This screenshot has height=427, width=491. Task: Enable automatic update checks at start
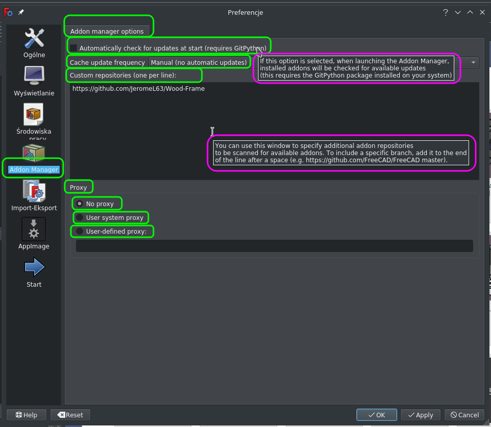(73, 48)
